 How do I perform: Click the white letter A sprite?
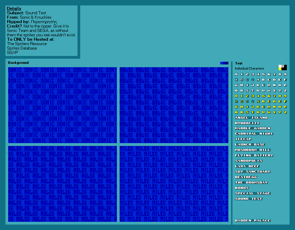point(258,80)
